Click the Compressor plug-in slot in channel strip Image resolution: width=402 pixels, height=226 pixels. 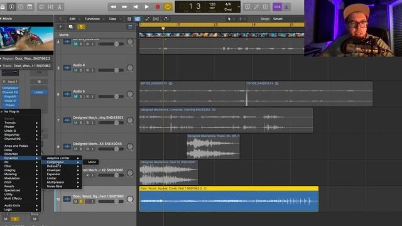(x=10, y=88)
